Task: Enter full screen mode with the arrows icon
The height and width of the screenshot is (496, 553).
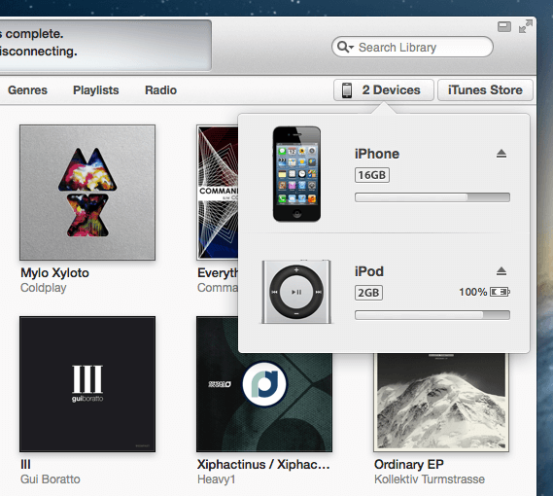Action: pos(526,26)
